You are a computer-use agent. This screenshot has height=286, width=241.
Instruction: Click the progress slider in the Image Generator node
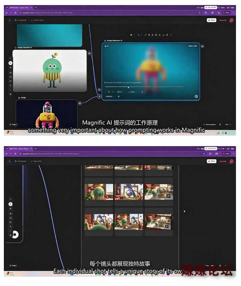144,87
